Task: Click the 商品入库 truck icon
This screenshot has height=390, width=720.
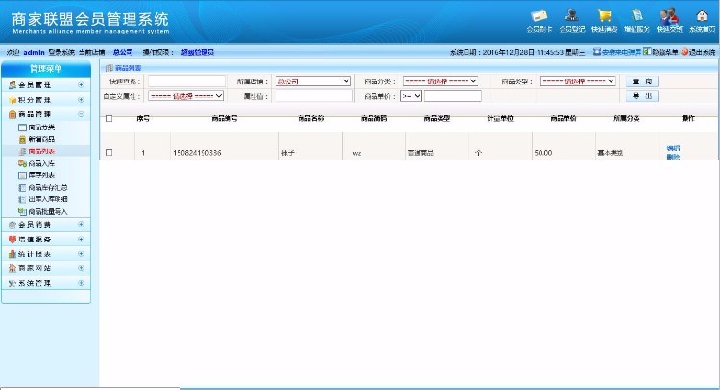Action: [x=22, y=163]
